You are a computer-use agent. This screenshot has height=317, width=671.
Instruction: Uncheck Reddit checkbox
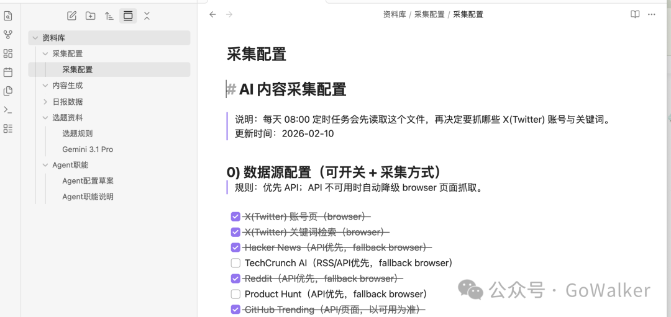235,279
